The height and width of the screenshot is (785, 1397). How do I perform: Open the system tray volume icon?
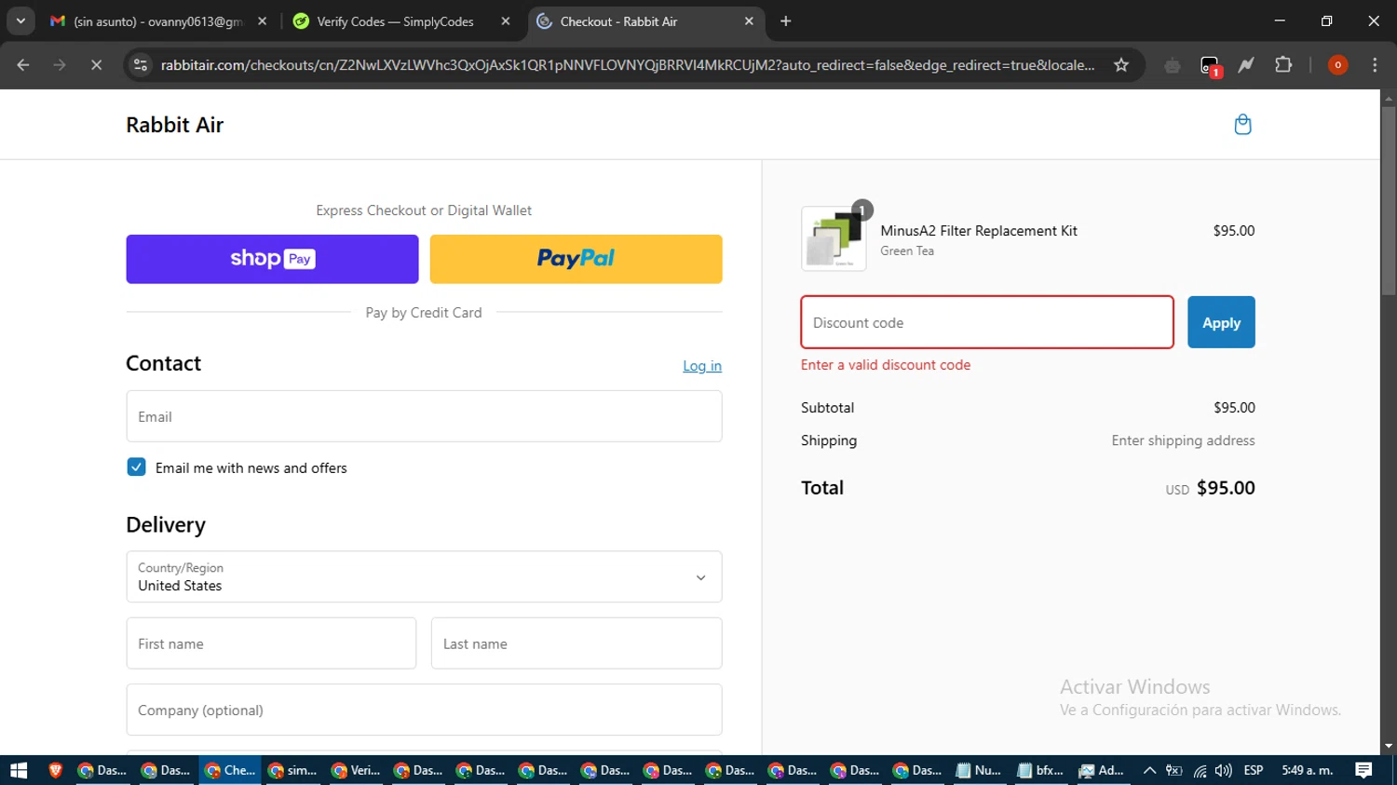click(1224, 770)
